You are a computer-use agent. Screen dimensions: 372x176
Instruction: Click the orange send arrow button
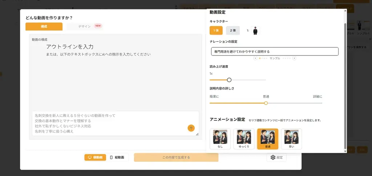191,128
